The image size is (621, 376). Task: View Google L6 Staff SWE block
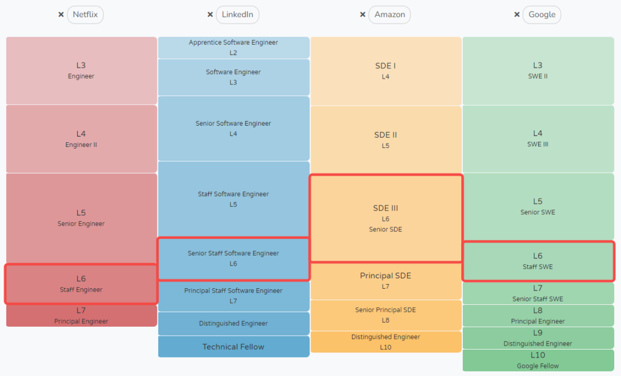click(538, 261)
